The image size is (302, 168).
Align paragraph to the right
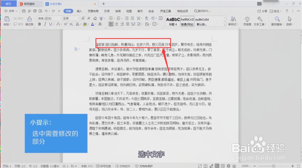click(122, 24)
